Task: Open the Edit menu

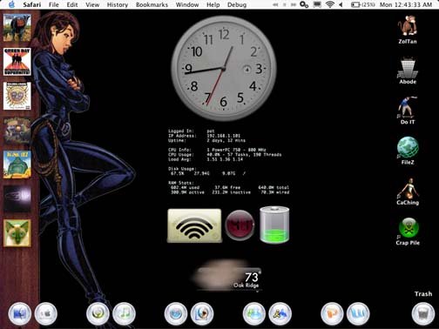Action: [x=72, y=4]
